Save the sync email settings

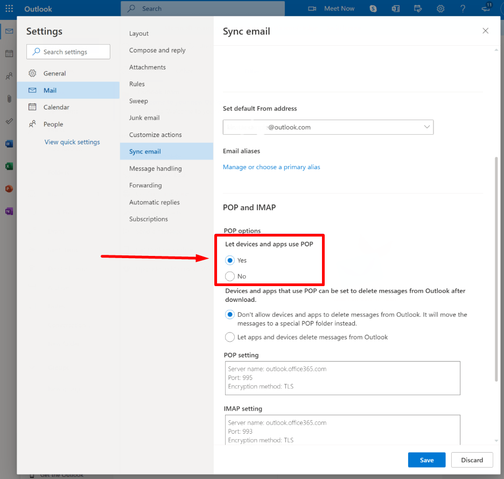tap(426, 460)
